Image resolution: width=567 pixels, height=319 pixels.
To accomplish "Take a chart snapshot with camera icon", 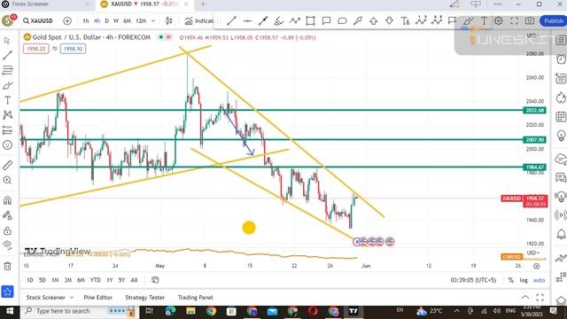I will point(530,21).
